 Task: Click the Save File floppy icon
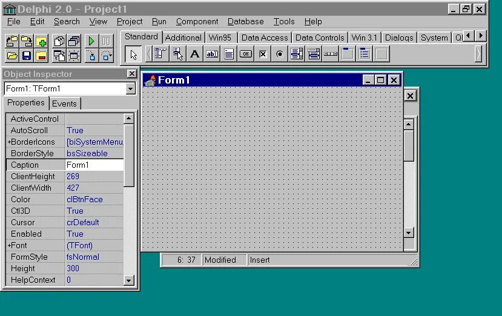[x=27, y=56]
